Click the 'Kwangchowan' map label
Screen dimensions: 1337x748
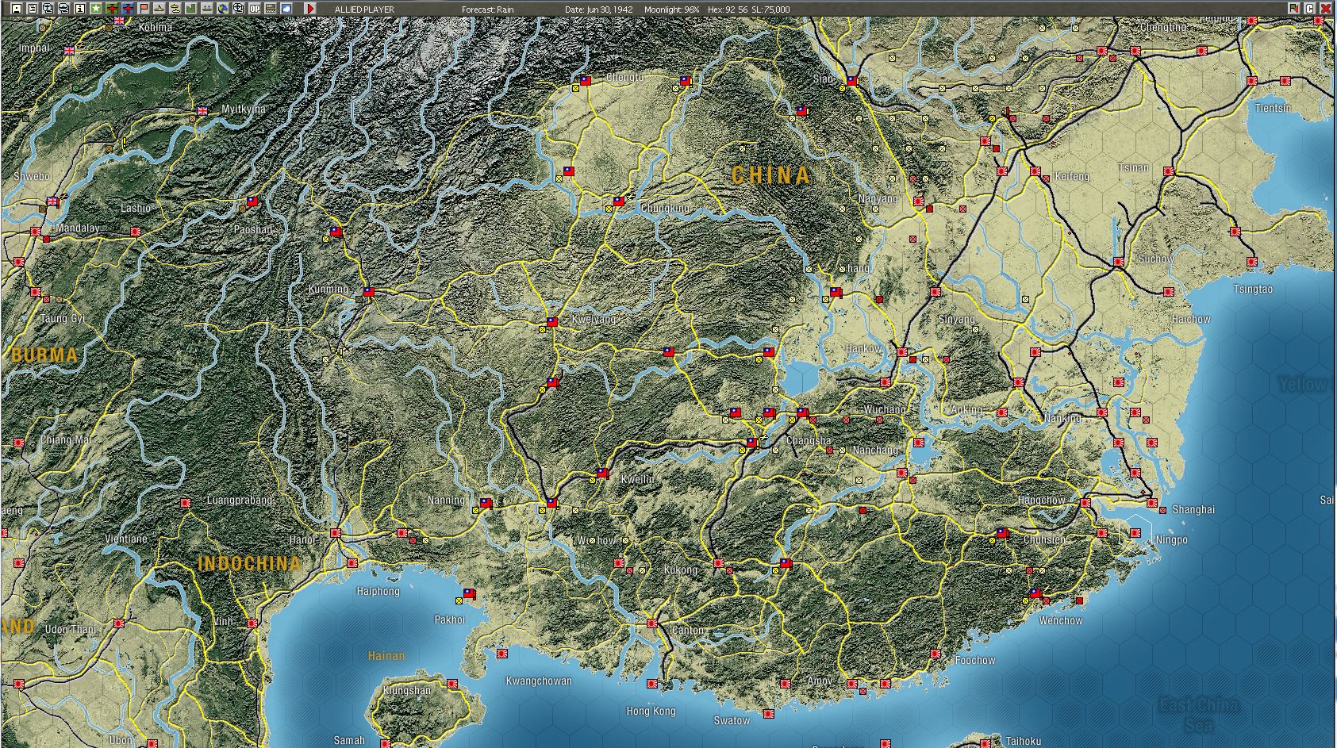[539, 681]
